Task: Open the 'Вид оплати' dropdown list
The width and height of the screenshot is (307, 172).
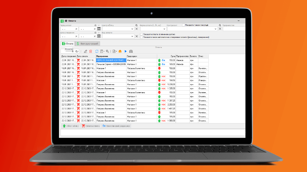Action: (132, 36)
